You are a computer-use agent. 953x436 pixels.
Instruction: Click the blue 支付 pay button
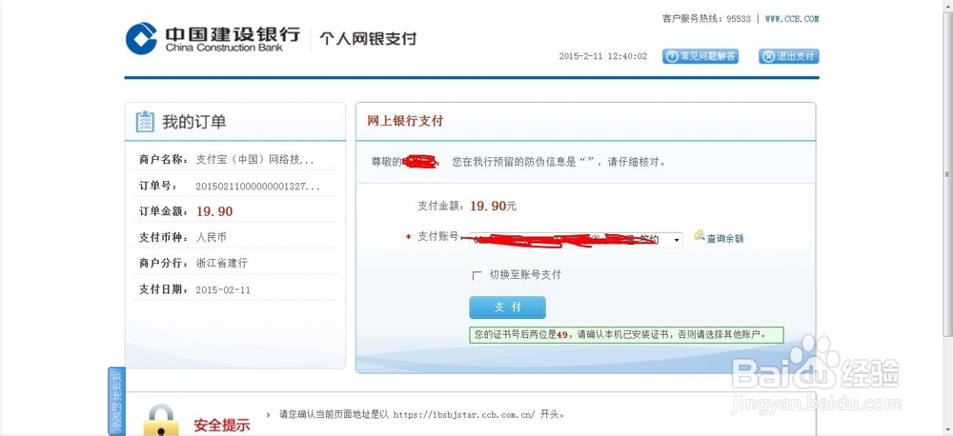point(508,307)
